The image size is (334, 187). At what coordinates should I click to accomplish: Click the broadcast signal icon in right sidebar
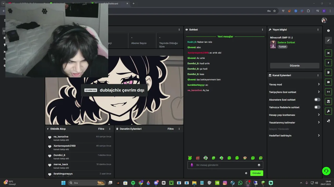tap(328, 92)
